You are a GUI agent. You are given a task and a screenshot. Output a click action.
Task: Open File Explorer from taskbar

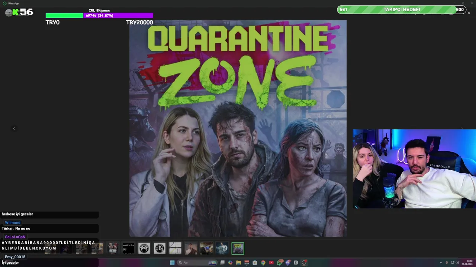238,263
